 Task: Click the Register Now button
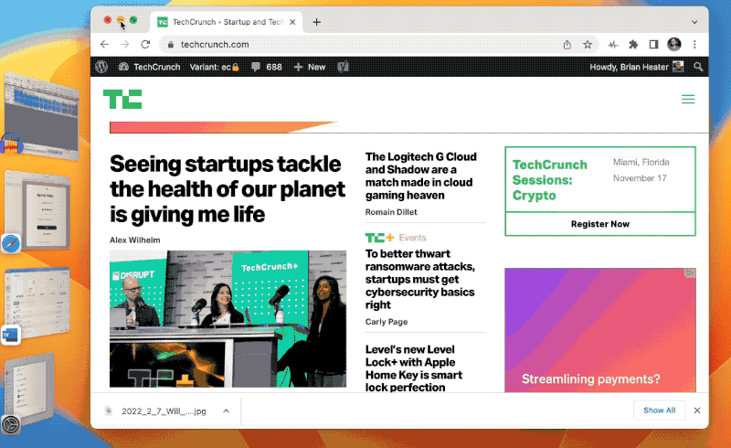599,224
